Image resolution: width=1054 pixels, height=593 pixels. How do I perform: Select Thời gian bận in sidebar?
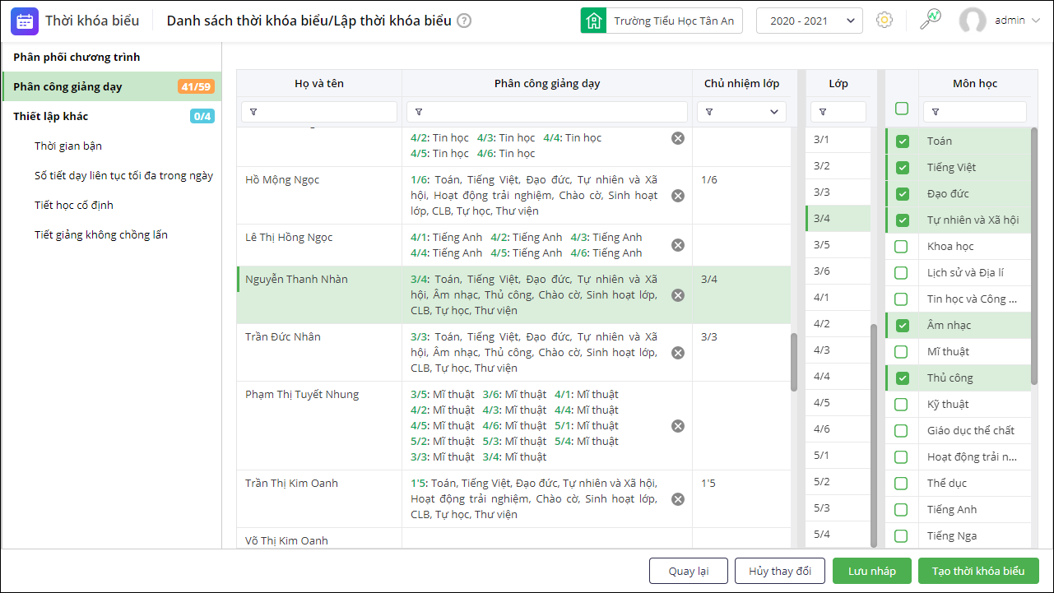click(x=68, y=146)
